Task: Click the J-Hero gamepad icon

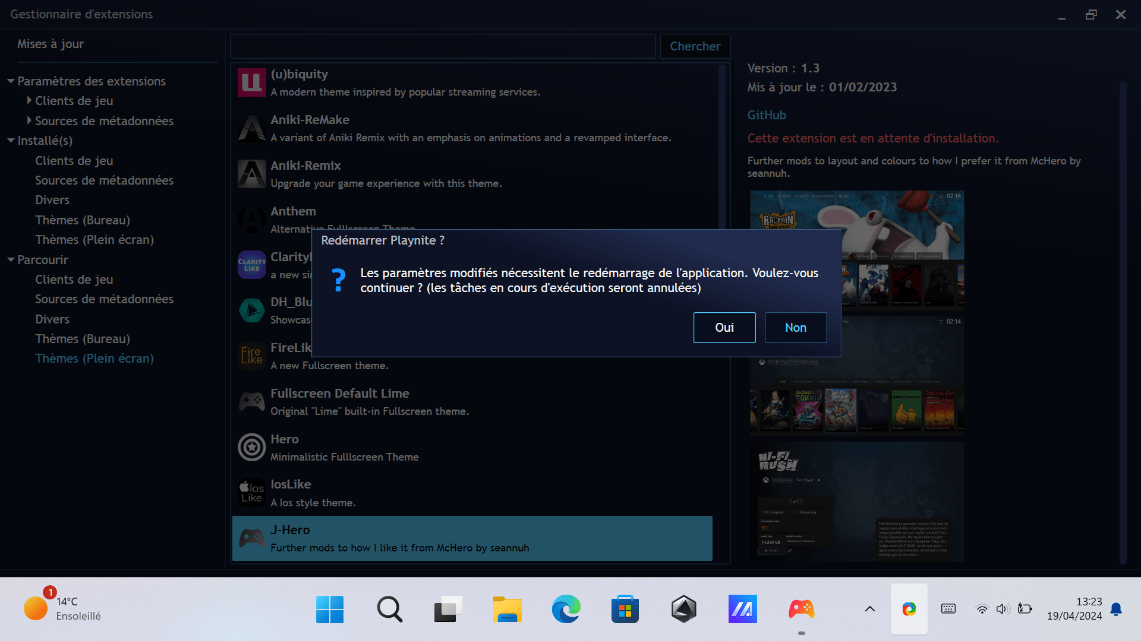Action: pyautogui.click(x=252, y=538)
